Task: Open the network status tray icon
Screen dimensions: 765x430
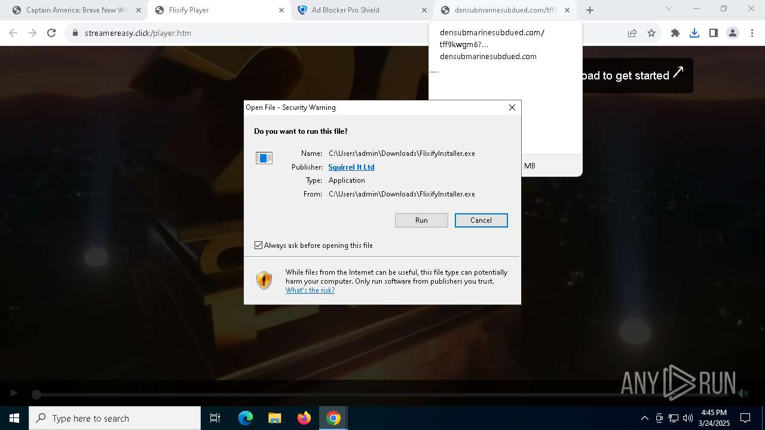Action: pos(674,418)
